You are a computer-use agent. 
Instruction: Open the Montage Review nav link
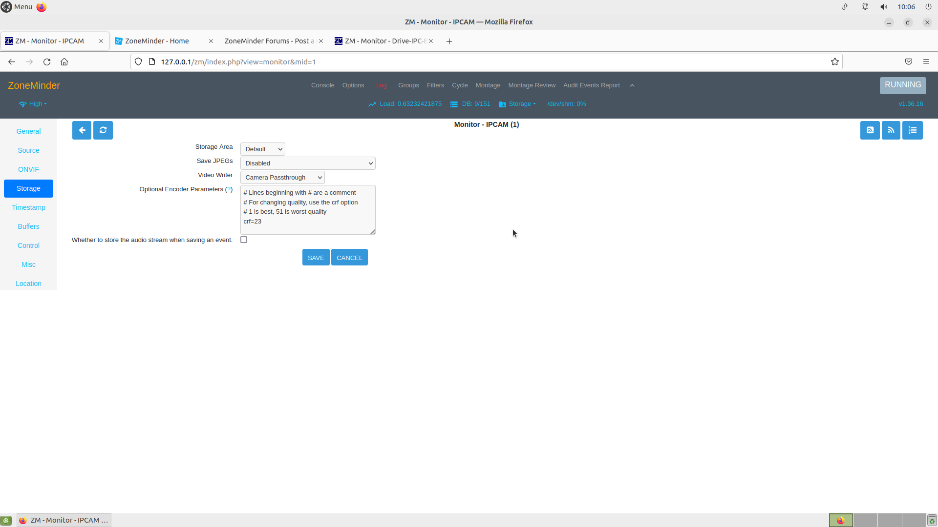532,85
